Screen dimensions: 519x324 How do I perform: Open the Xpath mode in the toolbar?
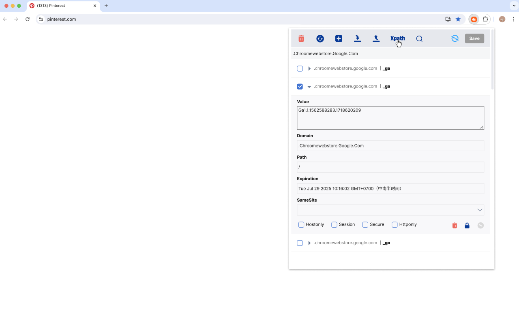[x=397, y=38]
